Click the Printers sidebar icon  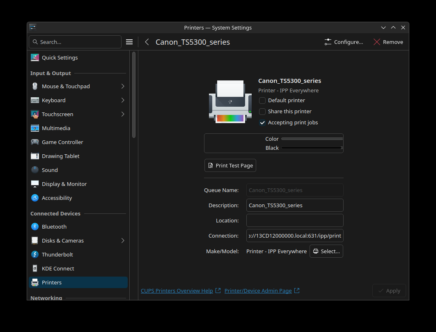tap(35, 282)
